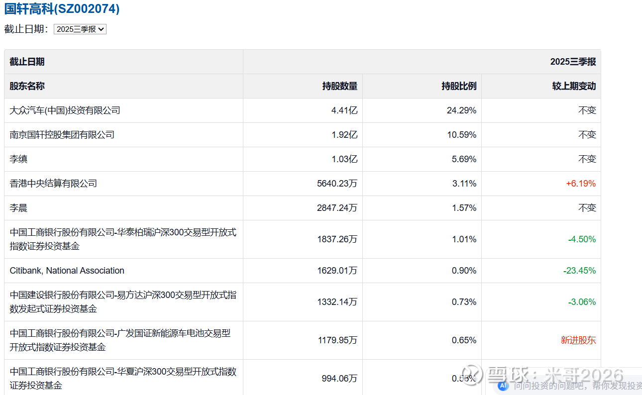642x395 pixels.
Task: Click the +6.19% change value
Action: [x=581, y=184]
